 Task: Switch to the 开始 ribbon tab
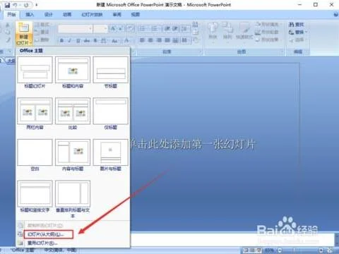(11, 15)
